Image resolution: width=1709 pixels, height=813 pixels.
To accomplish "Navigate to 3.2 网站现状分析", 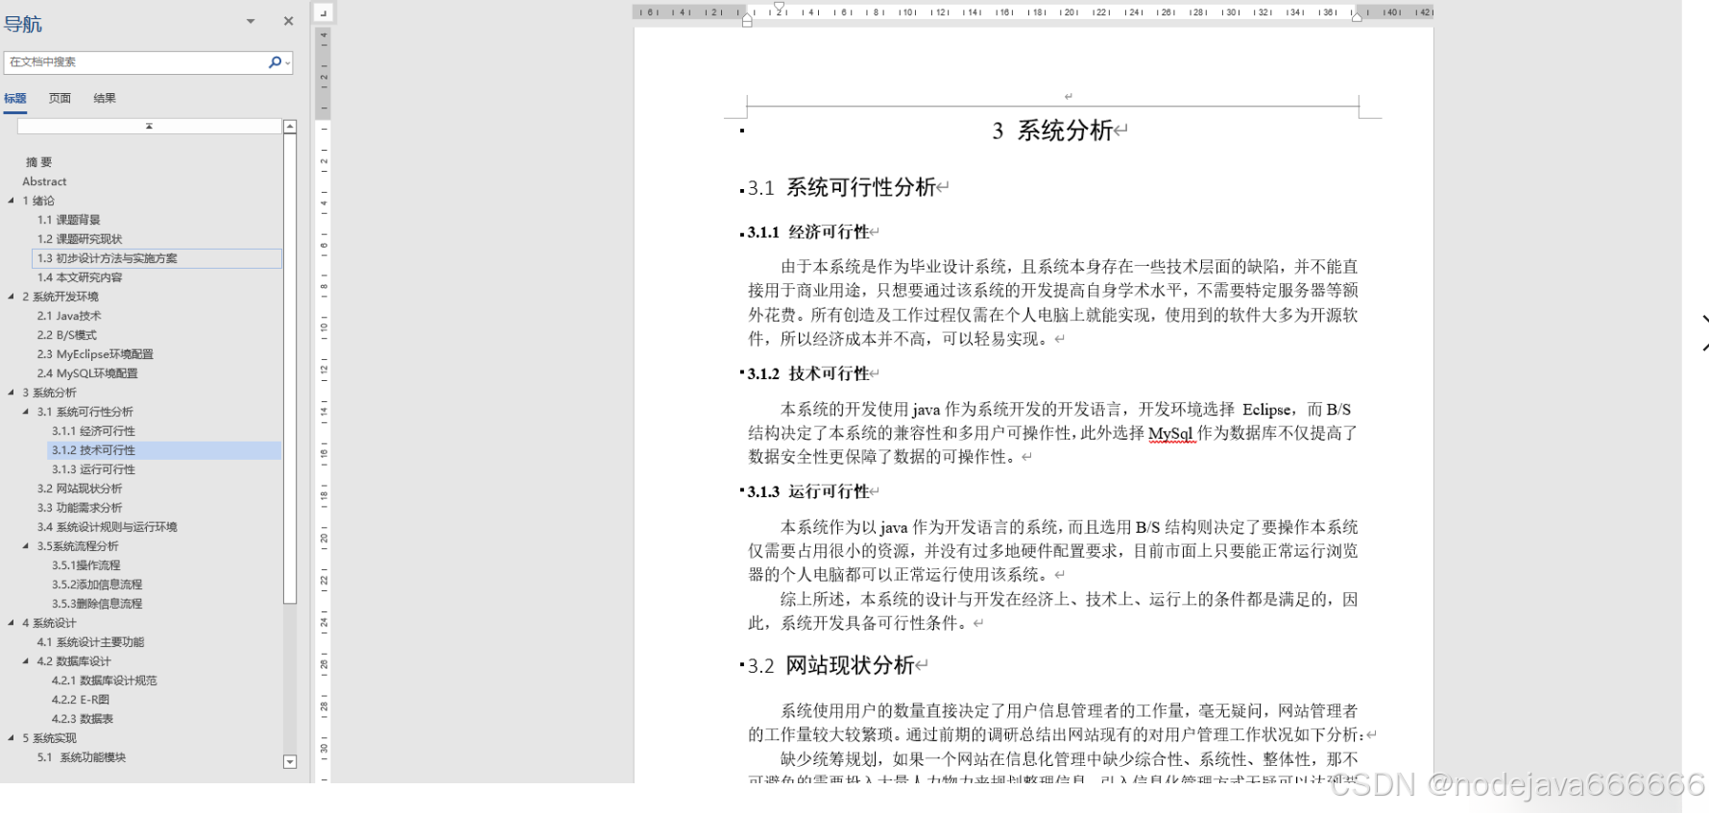I will (80, 489).
